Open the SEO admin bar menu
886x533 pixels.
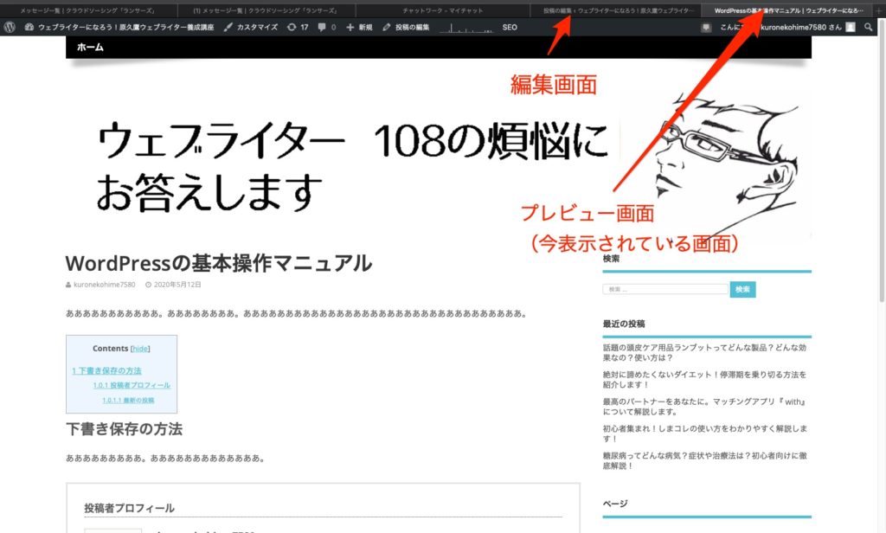(510, 27)
